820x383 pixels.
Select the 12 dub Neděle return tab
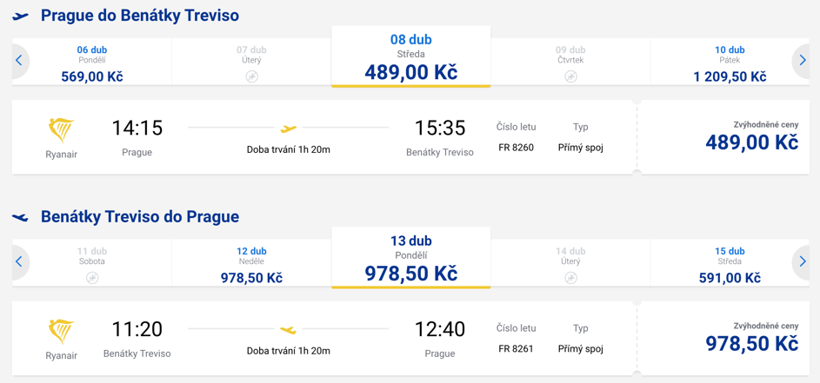tap(251, 263)
